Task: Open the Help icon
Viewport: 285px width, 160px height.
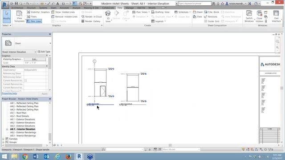Action: pyautogui.click(x=256, y=4)
